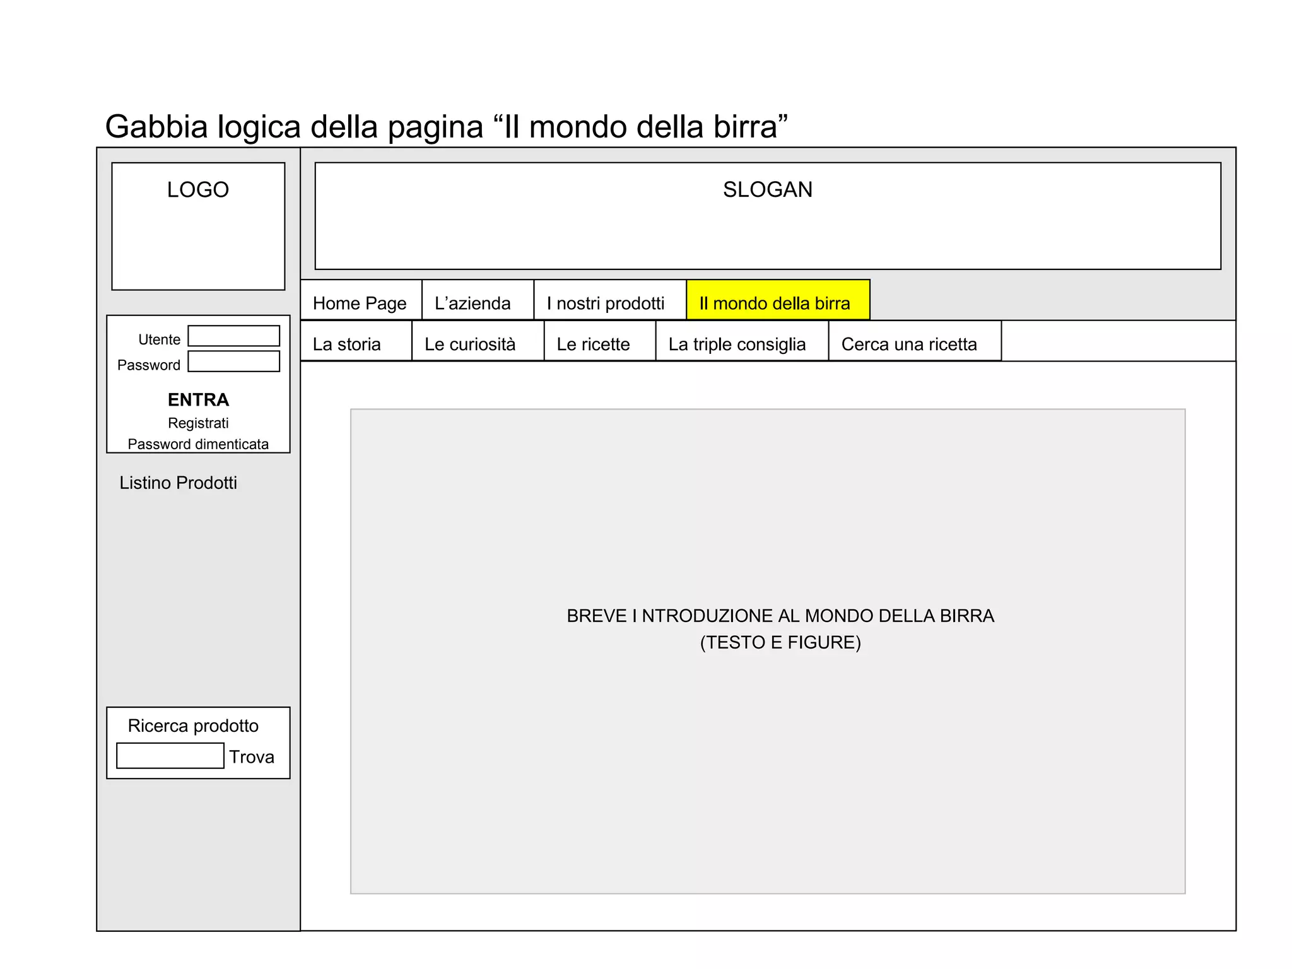Click the LOGO placeholder box
The image size is (1292, 969).
198,226
